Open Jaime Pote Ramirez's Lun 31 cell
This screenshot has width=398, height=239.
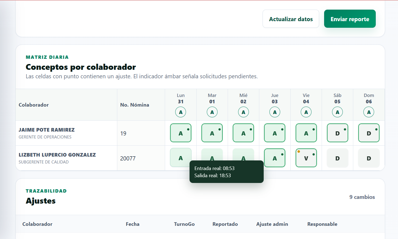click(181, 133)
